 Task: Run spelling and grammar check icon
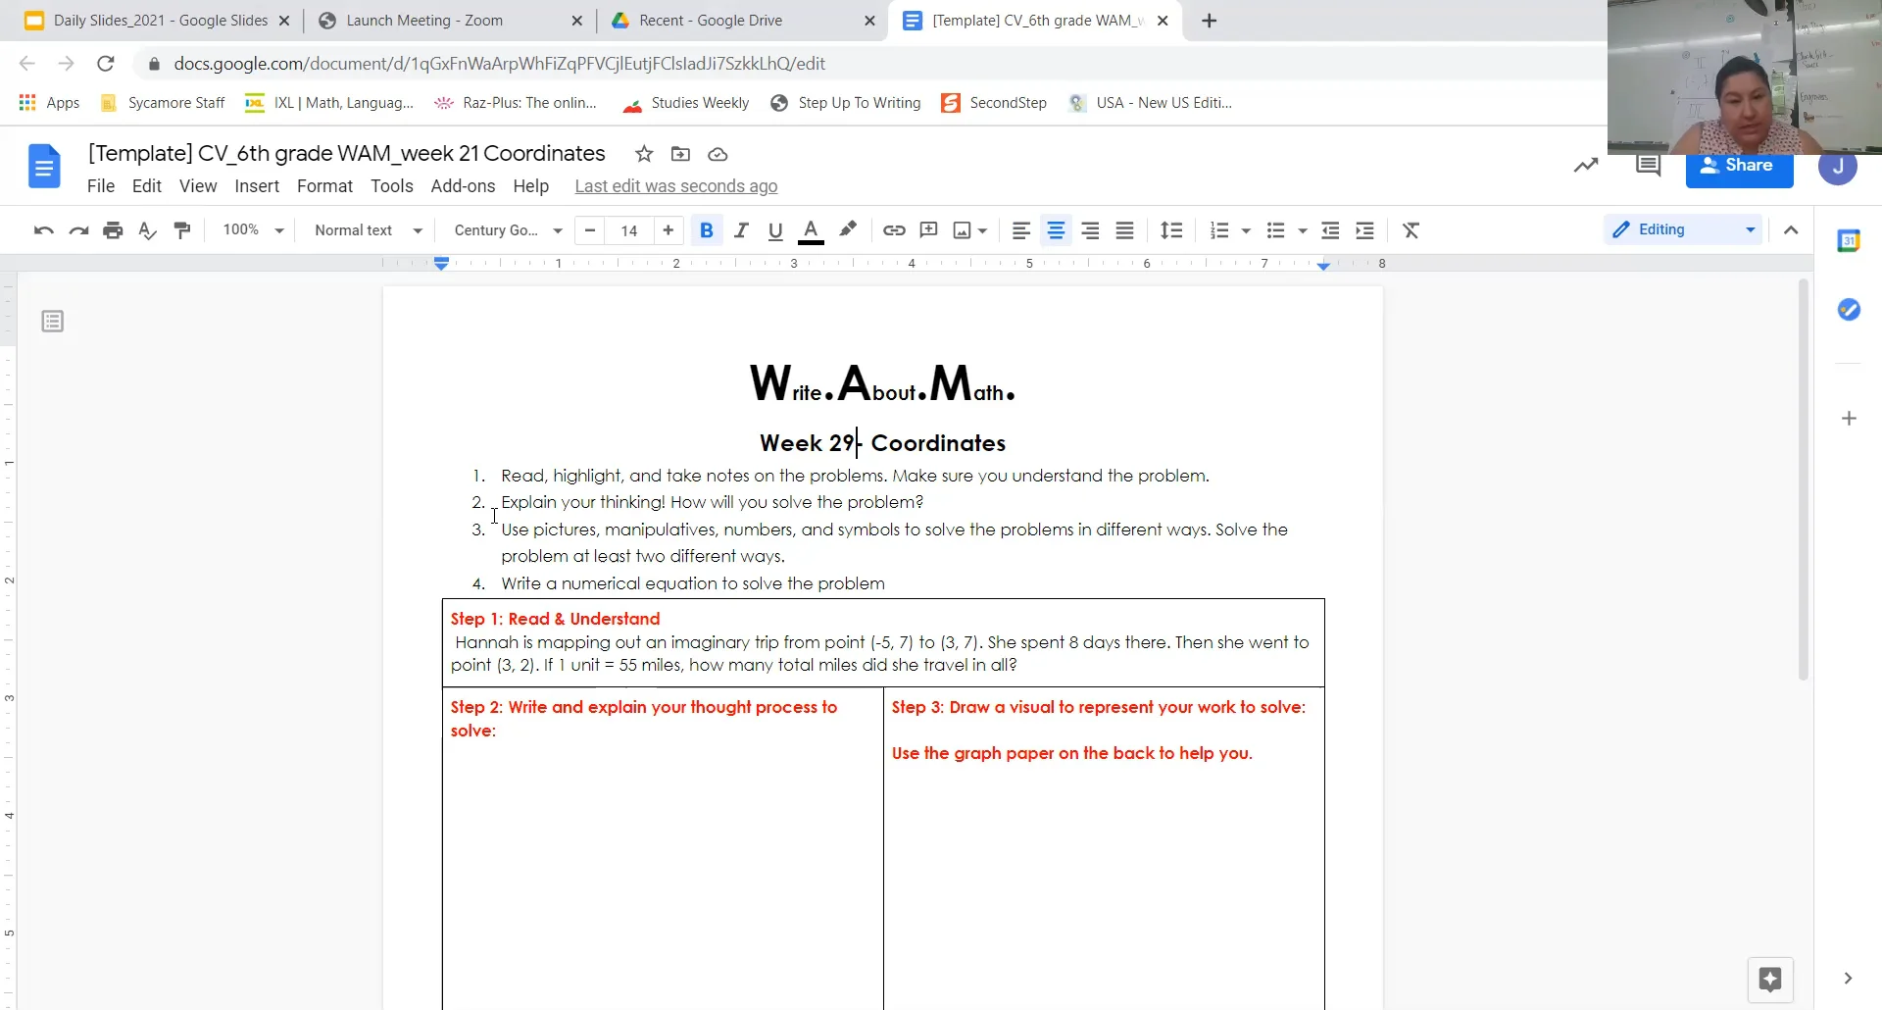click(x=147, y=230)
